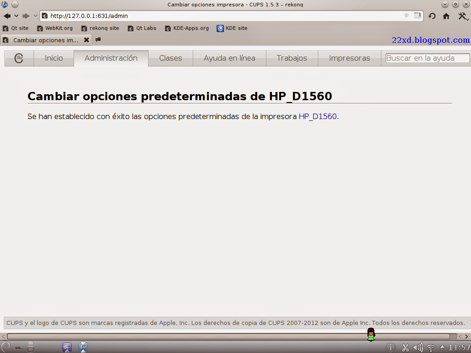Click the info notification tray icon

tap(390, 347)
